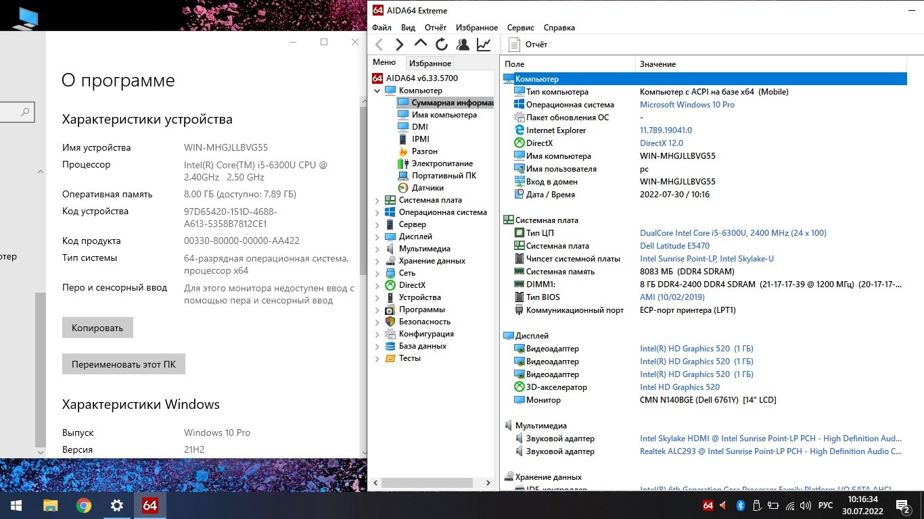Select the Монитор row in list

704,400
